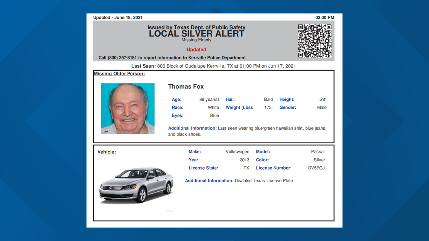Viewport: 429px width, 241px height.
Task: Select the License Number DV5FGJ
Action: [316, 168]
